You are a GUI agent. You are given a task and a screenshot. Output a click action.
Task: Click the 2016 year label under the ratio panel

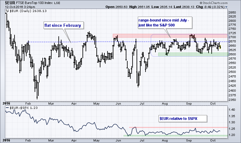pos(6,140)
